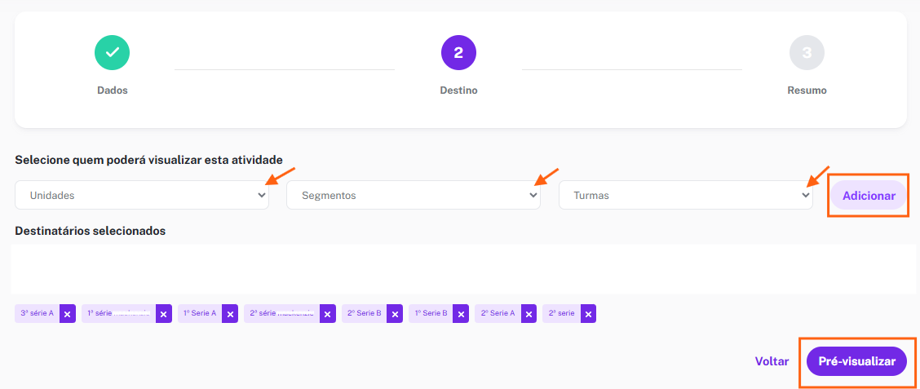Jump to step 3 Resumo circle
The image size is (920, 389).
(x=807, y=53)
